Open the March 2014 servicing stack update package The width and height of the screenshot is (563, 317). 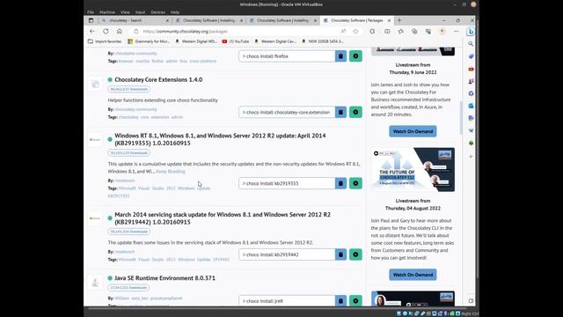[x=223, y=218]
